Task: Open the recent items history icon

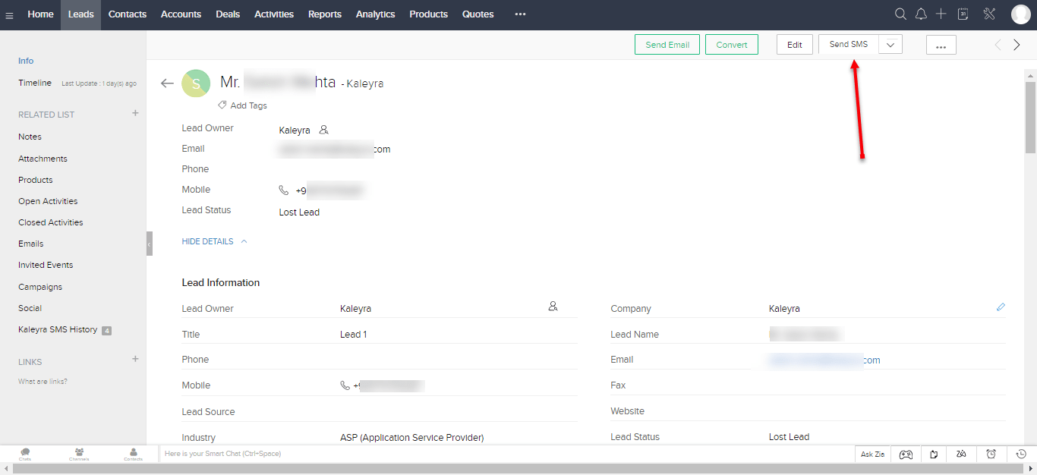Action: click(1021, 454)
